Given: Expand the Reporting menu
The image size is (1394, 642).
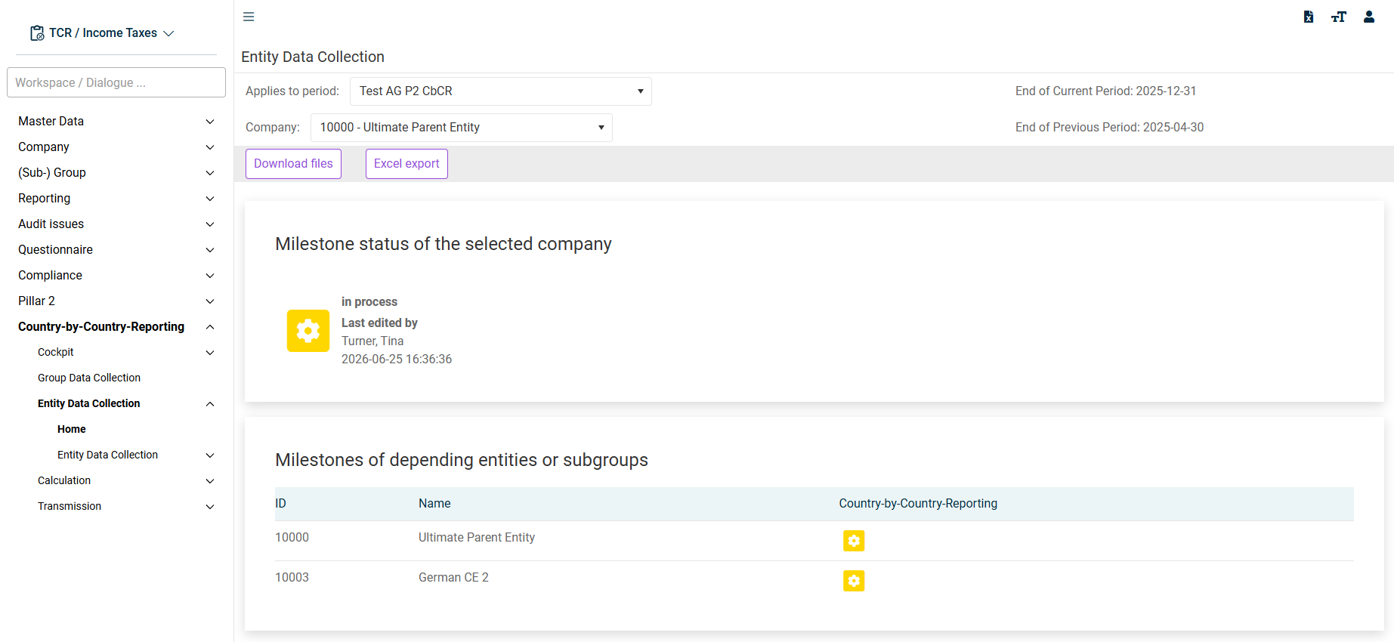Looking at the screenshot, I should click(116, 199).
